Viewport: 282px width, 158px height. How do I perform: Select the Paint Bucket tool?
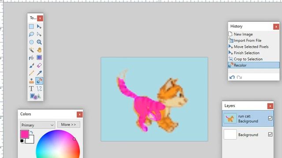pos(31,57)
